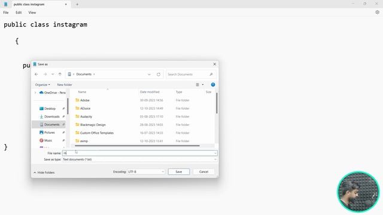Open the Custom Office Templates folder
Image resolution: width=383 pixels, height=215 pixels.
point(95,133)
